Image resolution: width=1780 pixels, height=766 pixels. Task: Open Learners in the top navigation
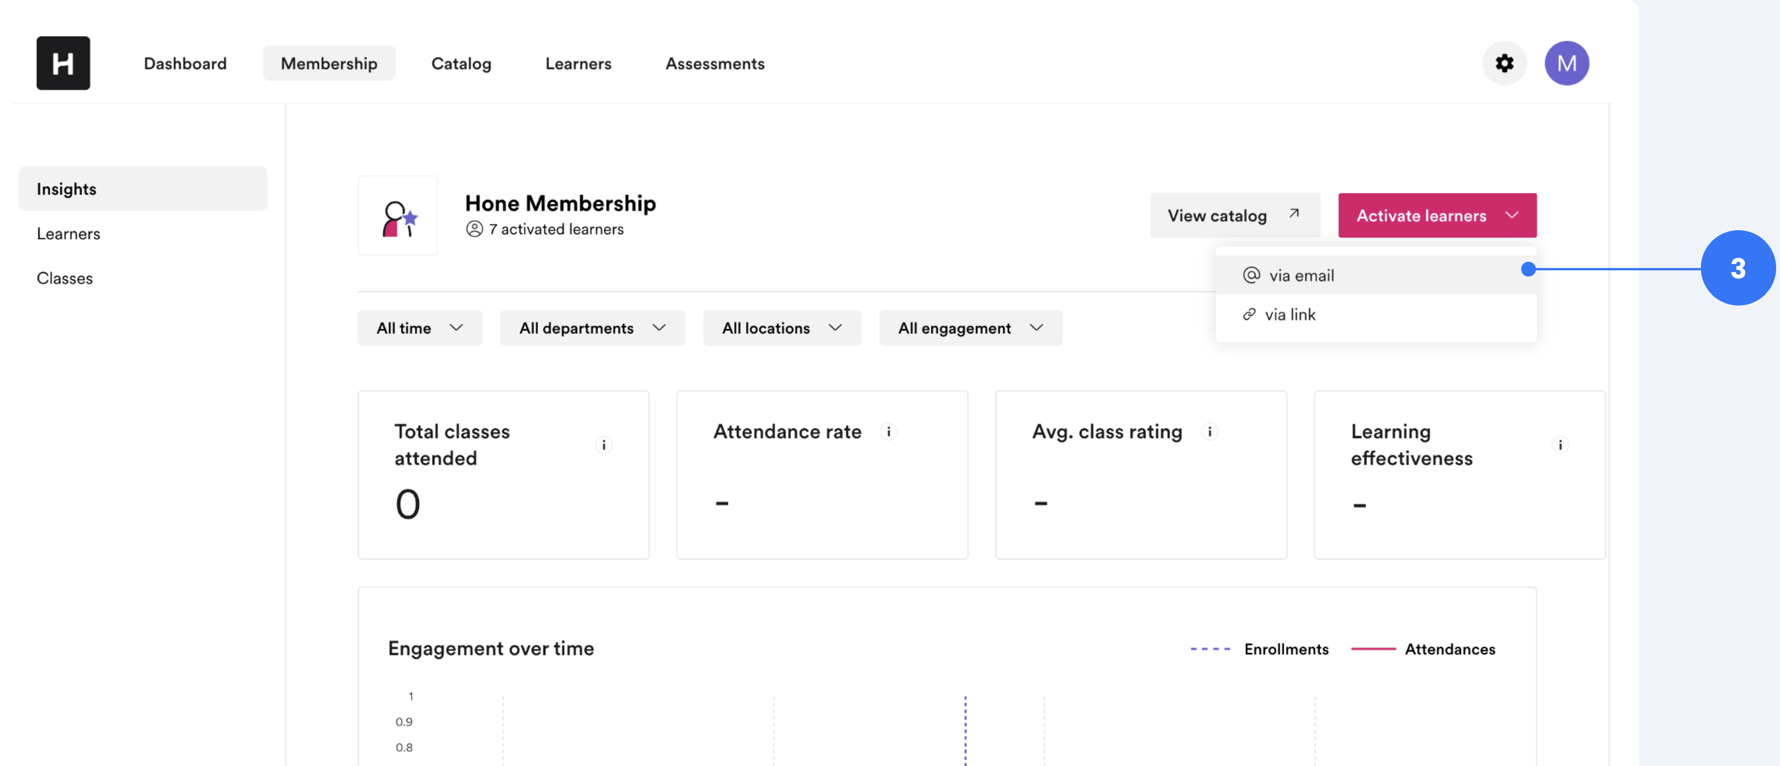[578, 64]
